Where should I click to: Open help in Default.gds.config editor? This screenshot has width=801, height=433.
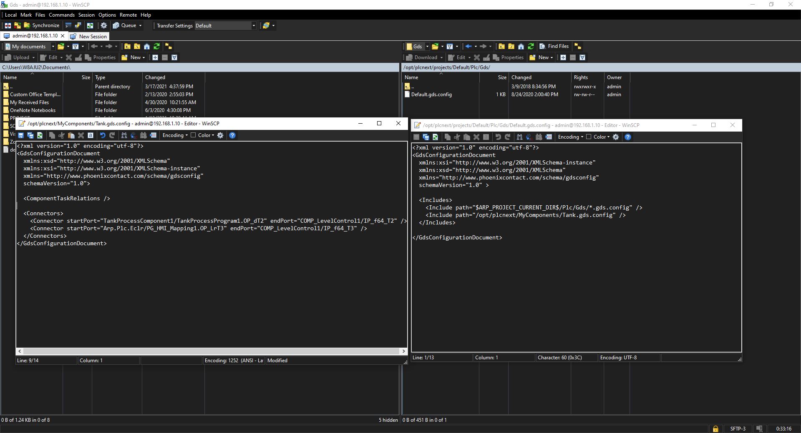point(627,137)
